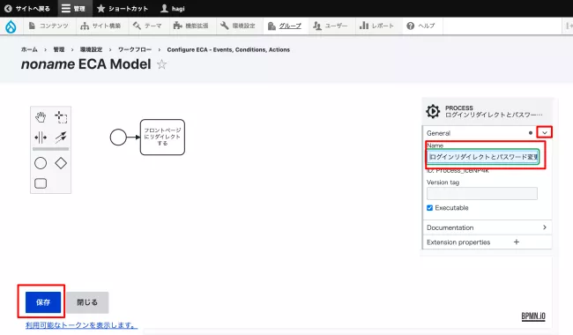
Task: Select the start event circle on the canvas
Action: pos(118,138)
